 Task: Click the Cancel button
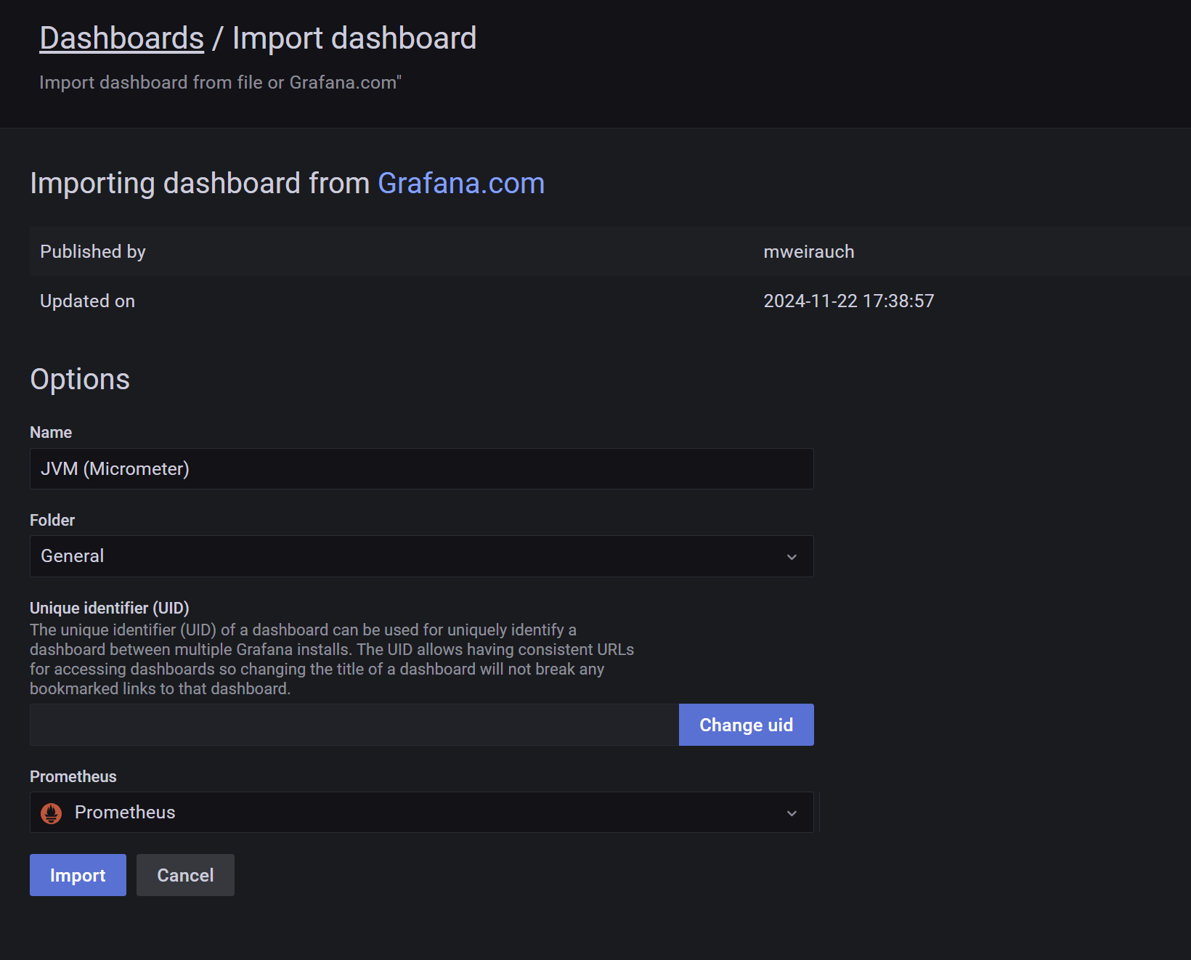(185, 875)
